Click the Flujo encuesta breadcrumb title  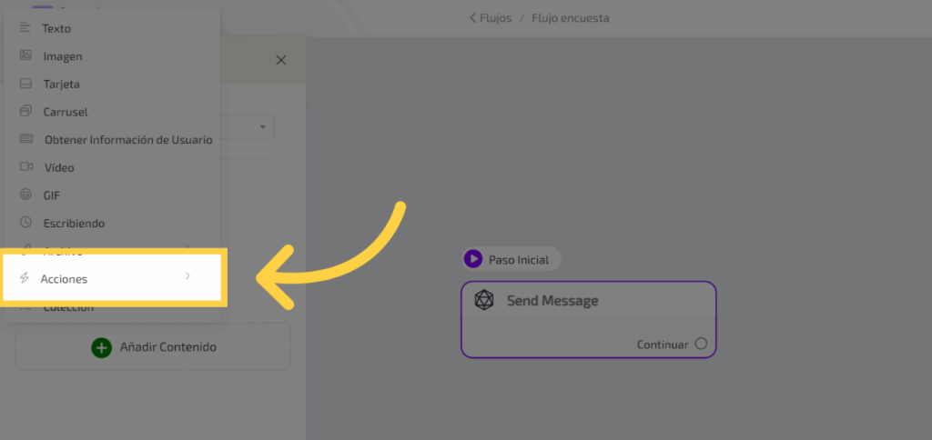569,18
